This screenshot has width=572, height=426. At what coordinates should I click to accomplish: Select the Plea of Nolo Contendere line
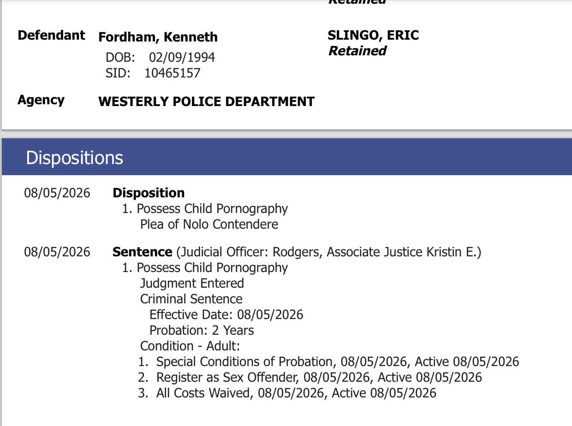pos(209,225)
